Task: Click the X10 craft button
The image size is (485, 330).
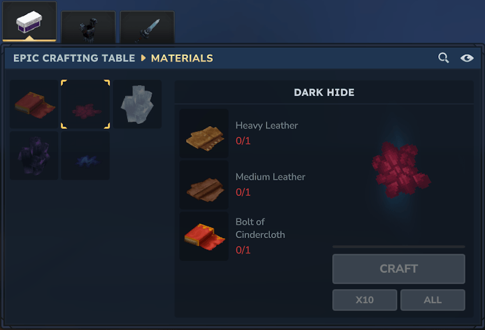Action: (x=365, y=300)
